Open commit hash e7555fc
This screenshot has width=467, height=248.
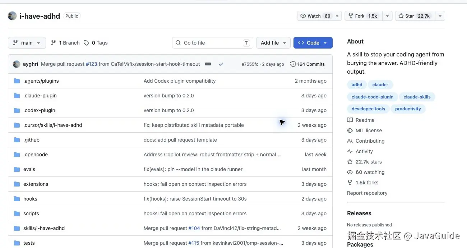click(250, 64)
